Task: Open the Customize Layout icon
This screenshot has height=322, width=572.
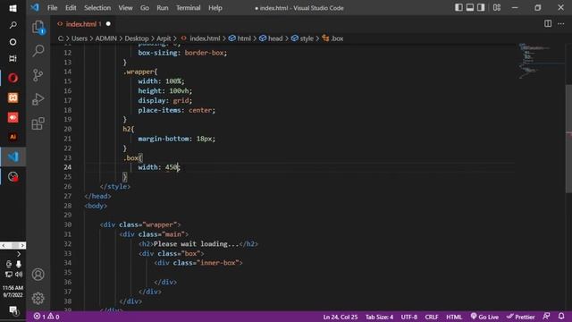Action: (x=497, y=8)
